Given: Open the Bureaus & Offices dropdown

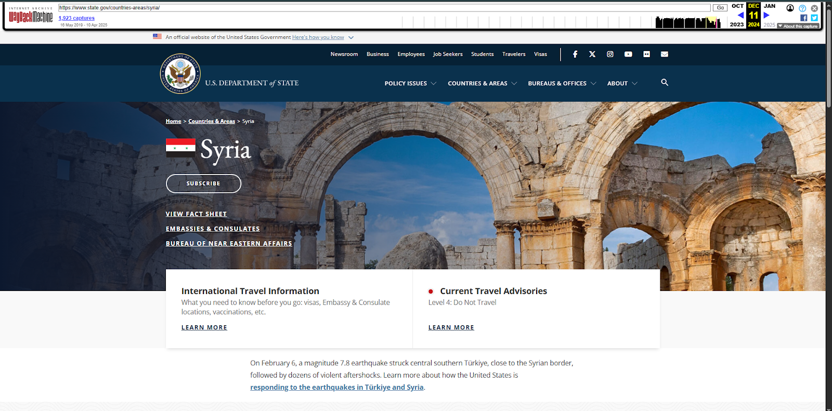Looking at the screenshot, I should [562, 83].
